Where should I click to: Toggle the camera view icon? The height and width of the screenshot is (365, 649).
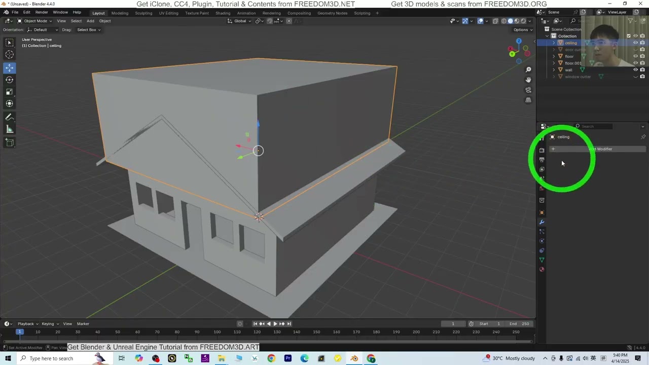(528, 90)
